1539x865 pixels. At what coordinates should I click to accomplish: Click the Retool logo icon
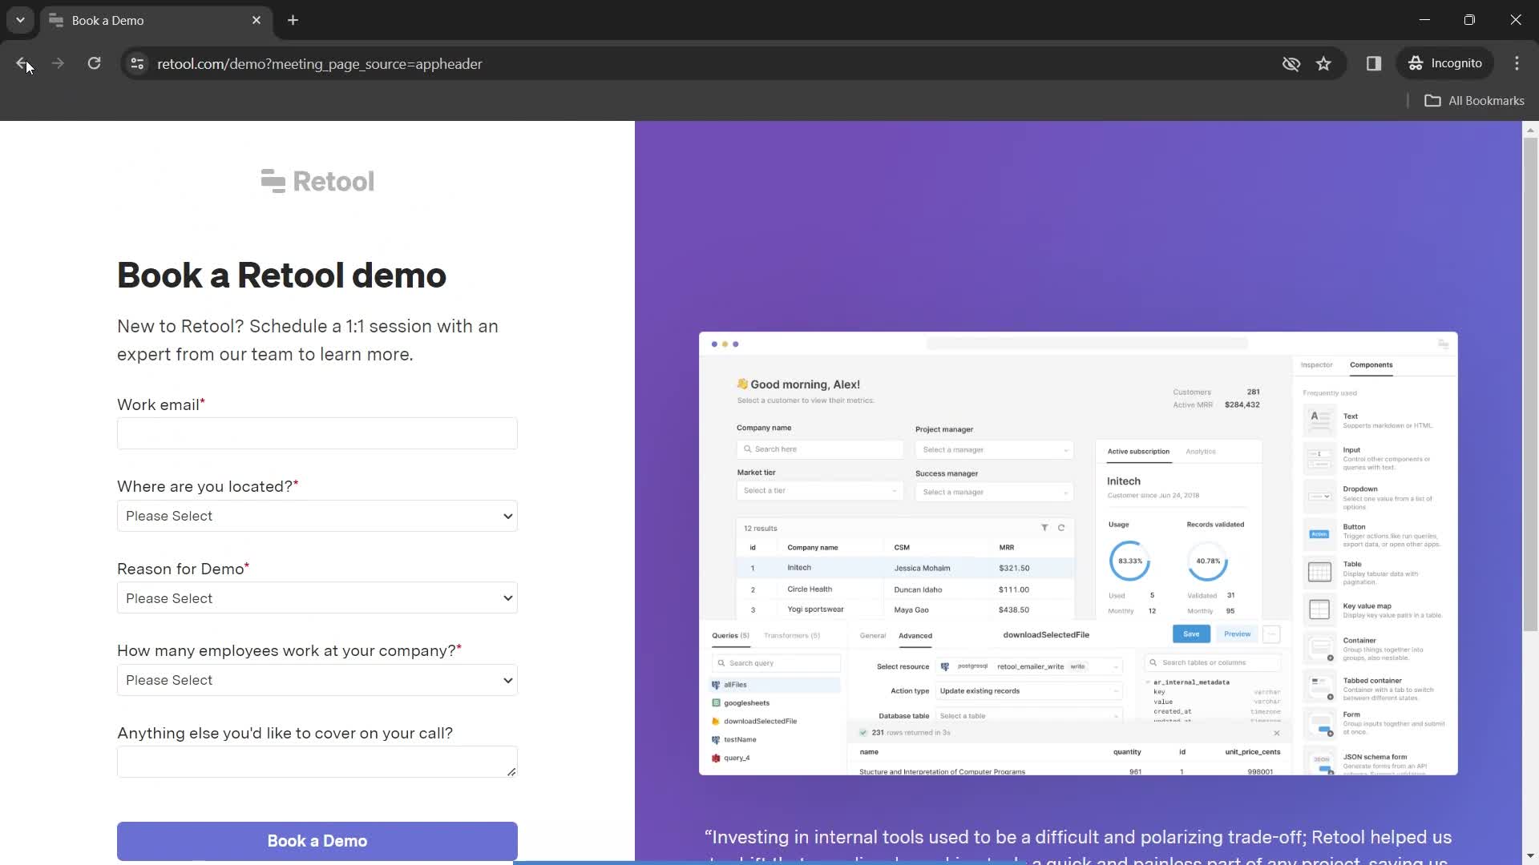point(271,179)
